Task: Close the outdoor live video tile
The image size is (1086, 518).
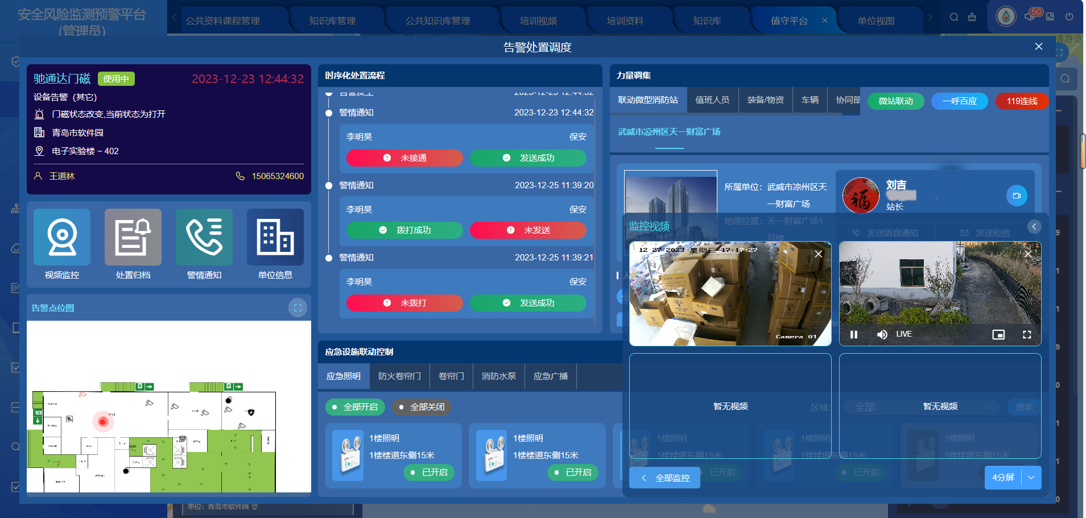Action: 1028,254
